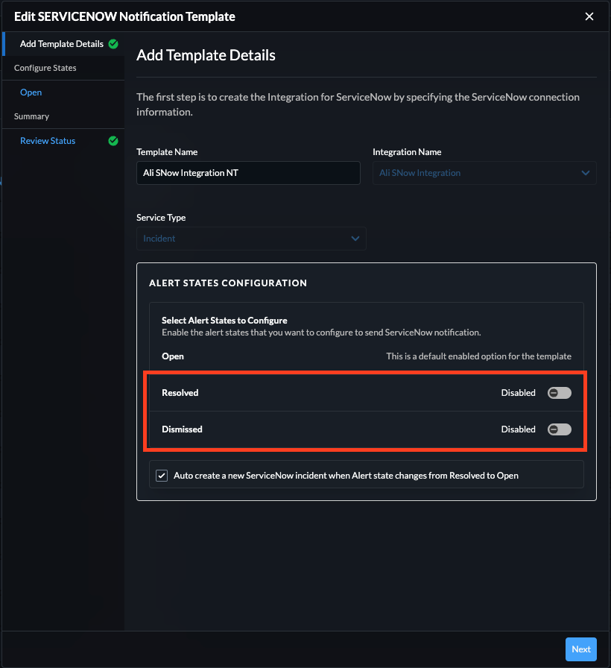Click the Summary section header
The image size is (611, 668).
[x=32, y=116]
